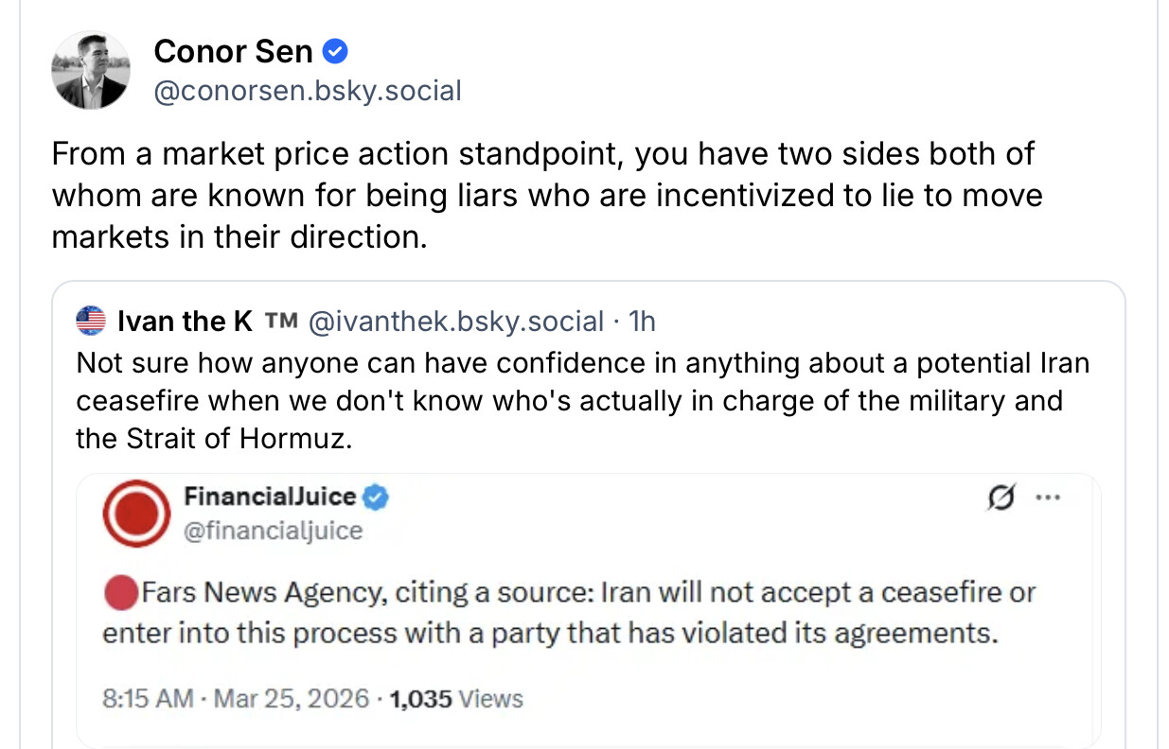Open the @conorsen.bsky.social handle
The image size is (1169, 749).
coord(307,91)
